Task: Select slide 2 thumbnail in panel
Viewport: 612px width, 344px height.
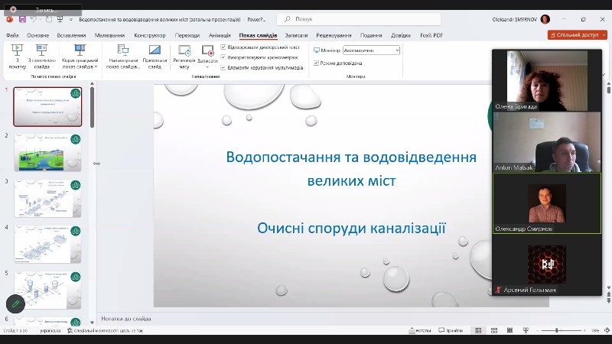Action: tap(47, 151)
